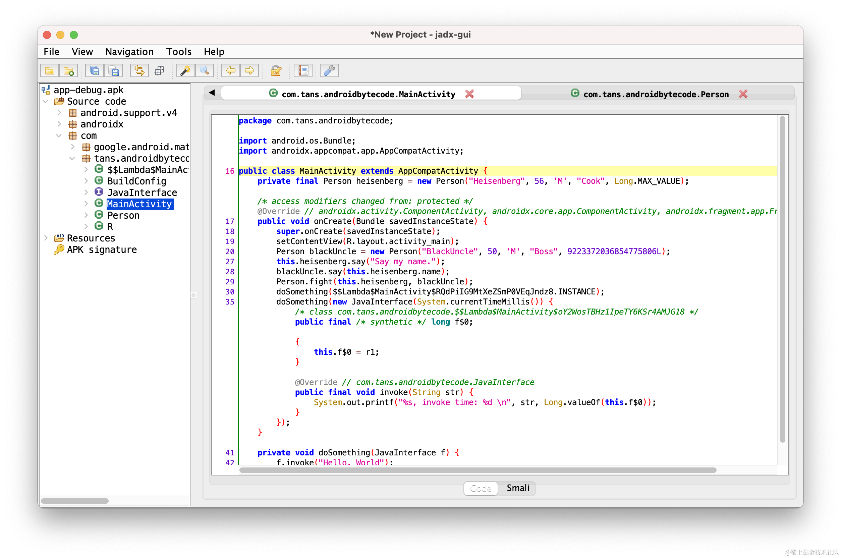This screenshot has width=841, height=558.
Task: Switch to the Smali view button
Action: pyautogui.click(x=518, y=488)
